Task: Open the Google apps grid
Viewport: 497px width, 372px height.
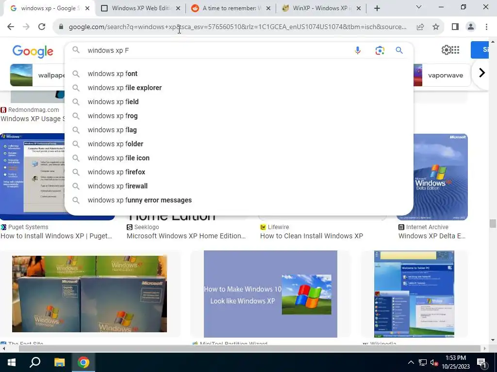Action: coord(455,50)
